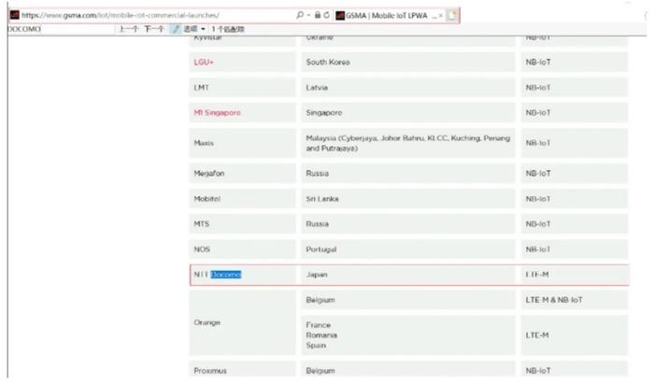The image size is (654, 386).
Task: Click the Mobitel operator cell
Action: [242, 199]
